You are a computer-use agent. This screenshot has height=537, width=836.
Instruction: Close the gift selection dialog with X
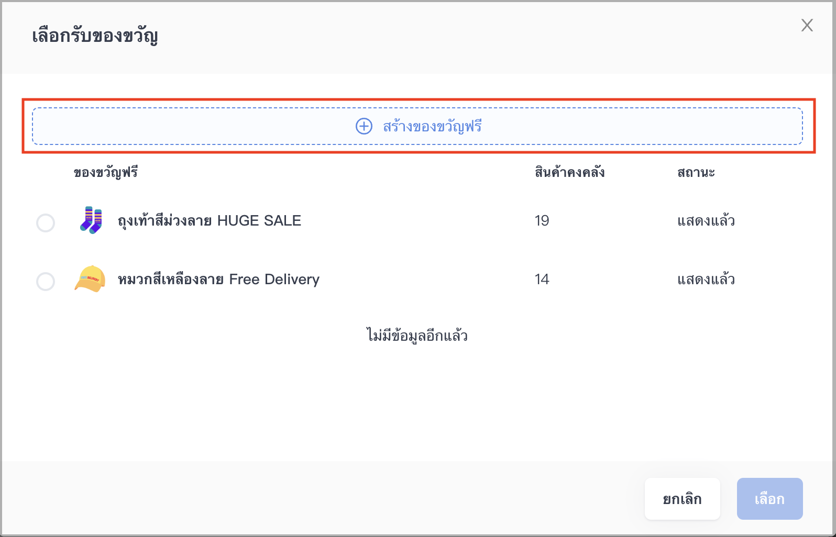pos(807,25)
